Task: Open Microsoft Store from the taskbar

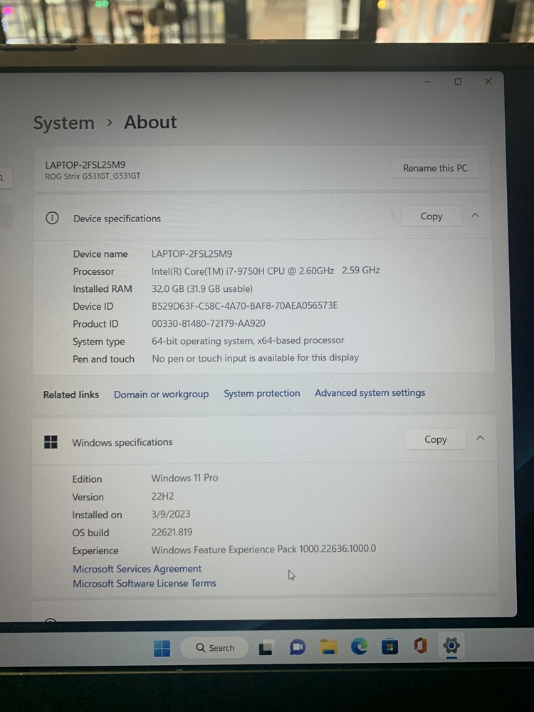Action: click(389, 646)
